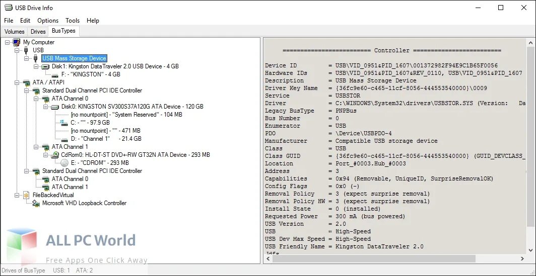
Task: Click the up arrow of vertical scrollbar
Action: [x=530, y=43]
